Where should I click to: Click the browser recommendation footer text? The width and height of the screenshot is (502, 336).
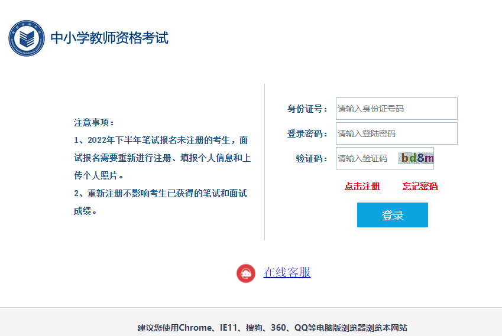pyautogui.click(x=272, y=328)
